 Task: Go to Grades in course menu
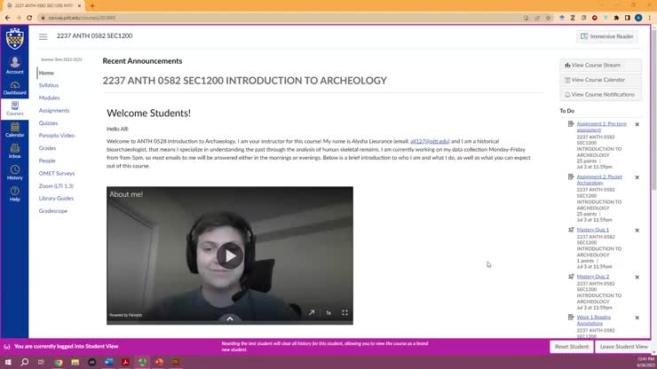click(47, 148)
